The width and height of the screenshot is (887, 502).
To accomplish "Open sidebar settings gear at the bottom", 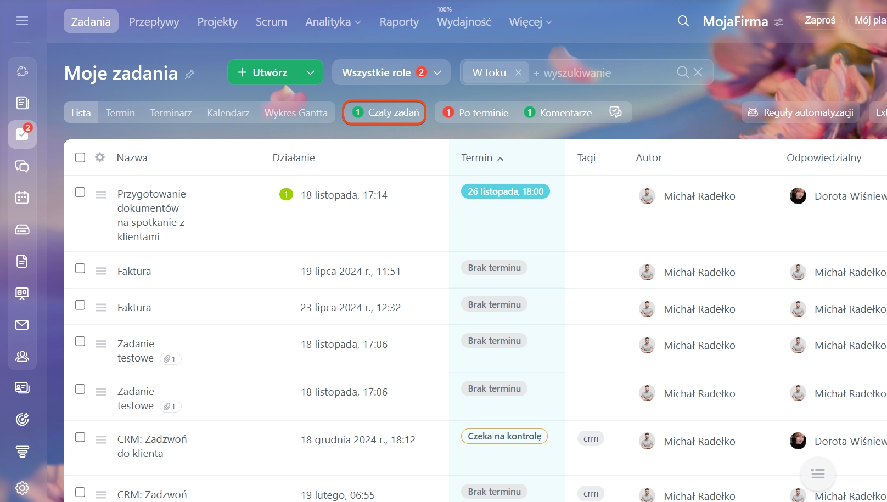I will (x=22, y=488).
